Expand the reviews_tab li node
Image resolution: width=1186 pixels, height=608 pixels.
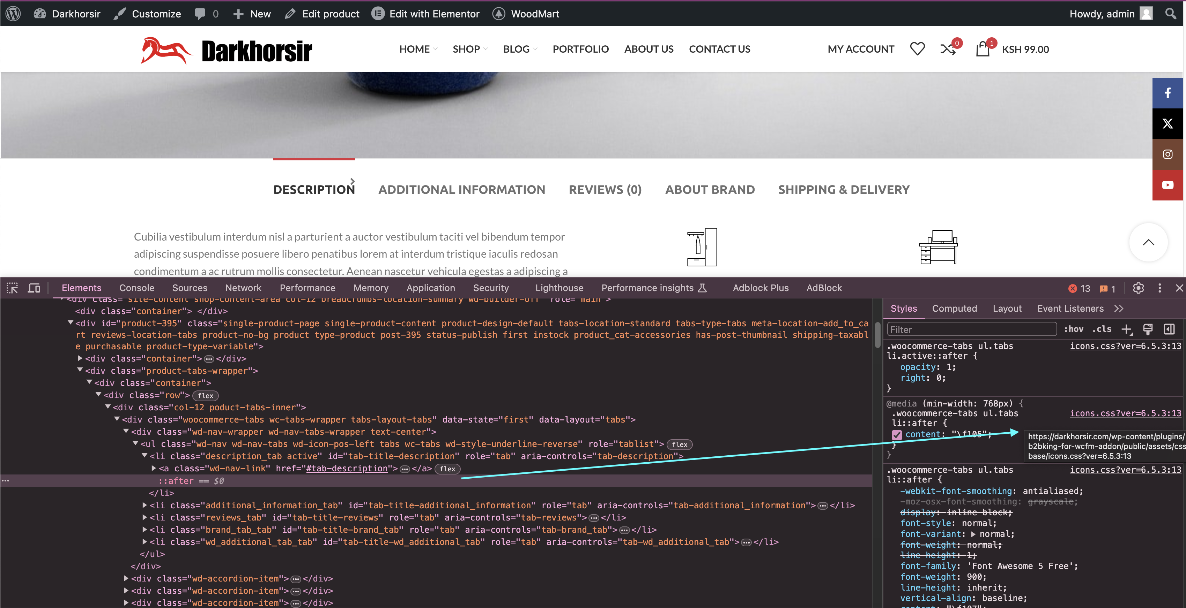pyautogui.click(x=144, y=517)
